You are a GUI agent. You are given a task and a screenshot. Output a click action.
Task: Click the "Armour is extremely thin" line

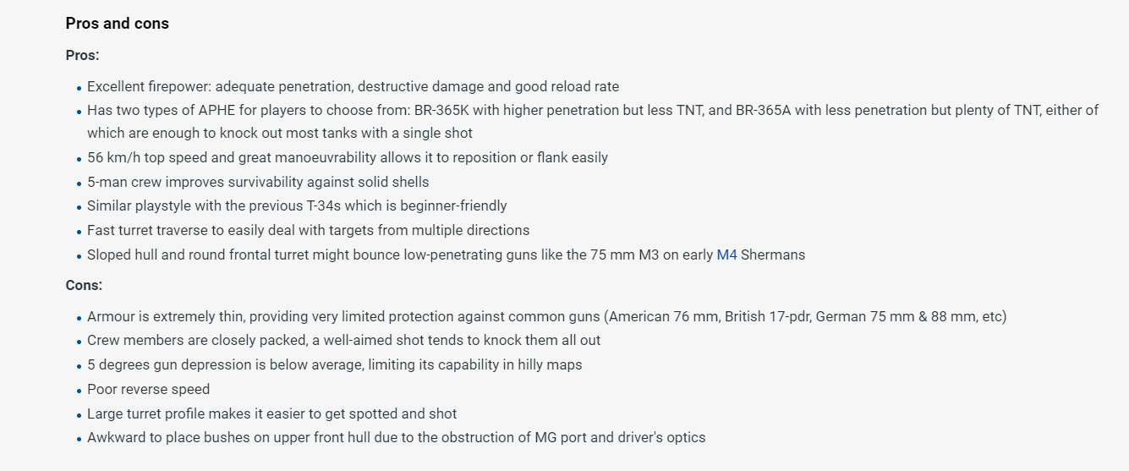(x=546, y=316)
